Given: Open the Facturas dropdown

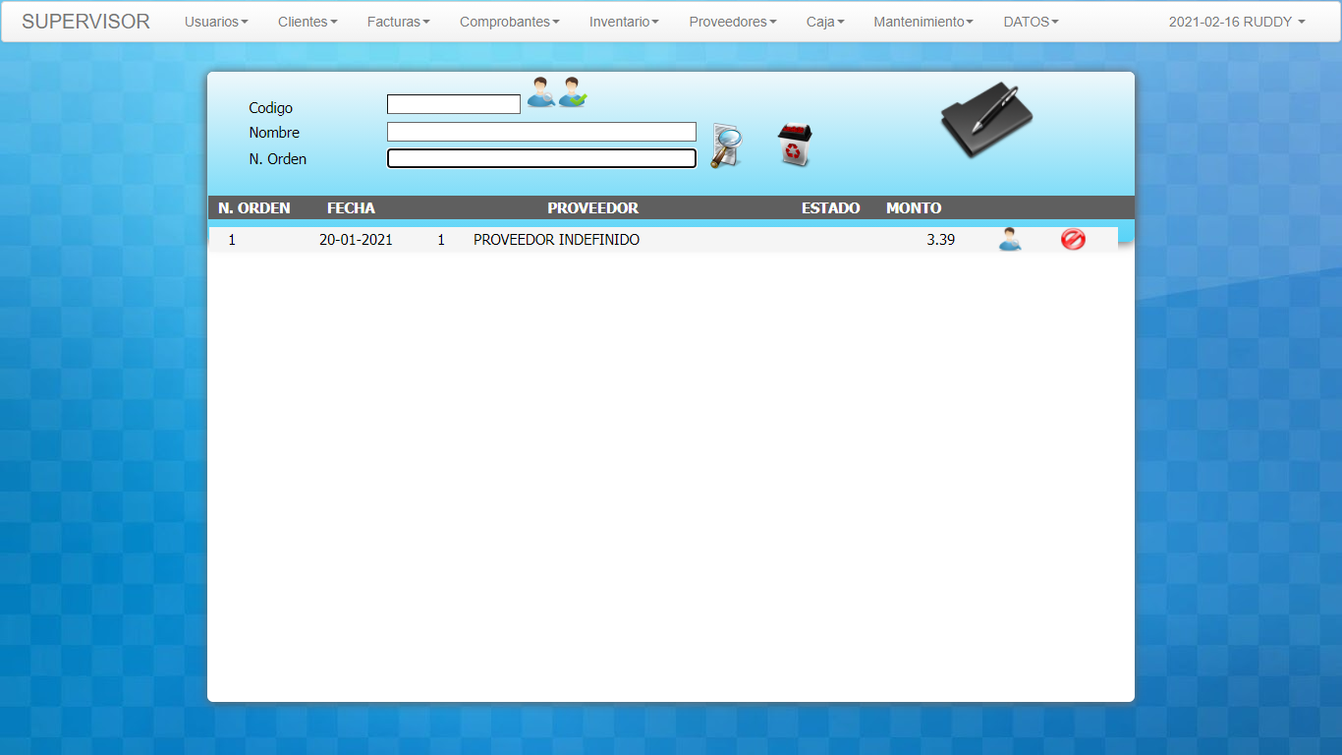Looking at the screenshot, I should pyautogui.click(x=398, y=22).
